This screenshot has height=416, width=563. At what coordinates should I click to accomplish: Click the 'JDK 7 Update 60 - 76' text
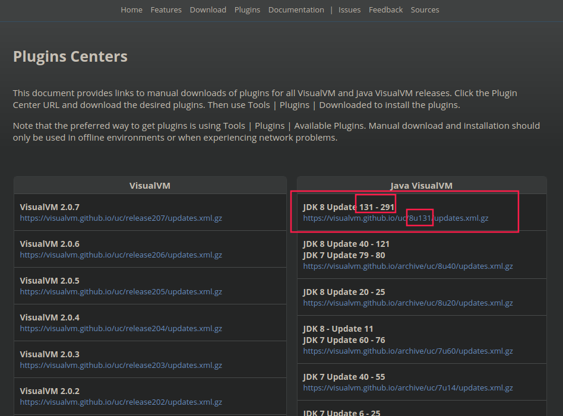tap(344, 340)
